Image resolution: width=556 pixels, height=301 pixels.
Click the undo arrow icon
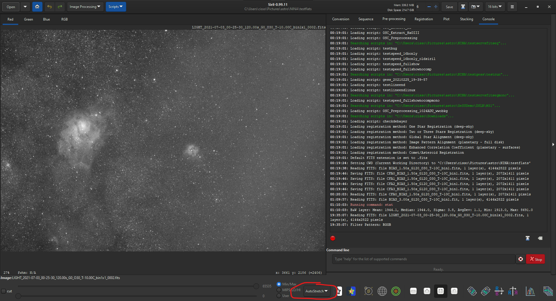coord(50,7)
